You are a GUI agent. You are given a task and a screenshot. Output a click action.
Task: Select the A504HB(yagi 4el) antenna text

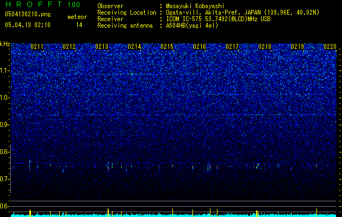pos(192,25)
